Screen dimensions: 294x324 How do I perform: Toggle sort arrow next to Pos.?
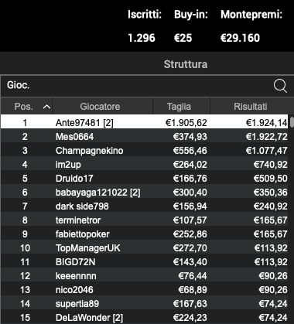click(x=46, y=107)
